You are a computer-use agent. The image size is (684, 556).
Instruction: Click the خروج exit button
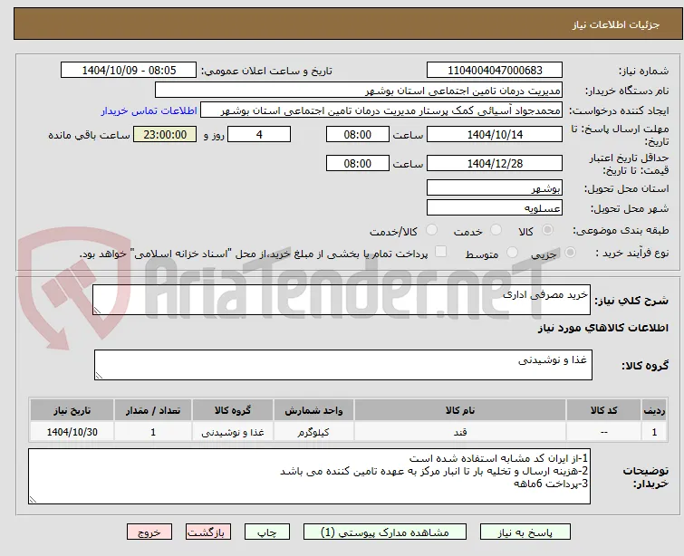point(149,532)
